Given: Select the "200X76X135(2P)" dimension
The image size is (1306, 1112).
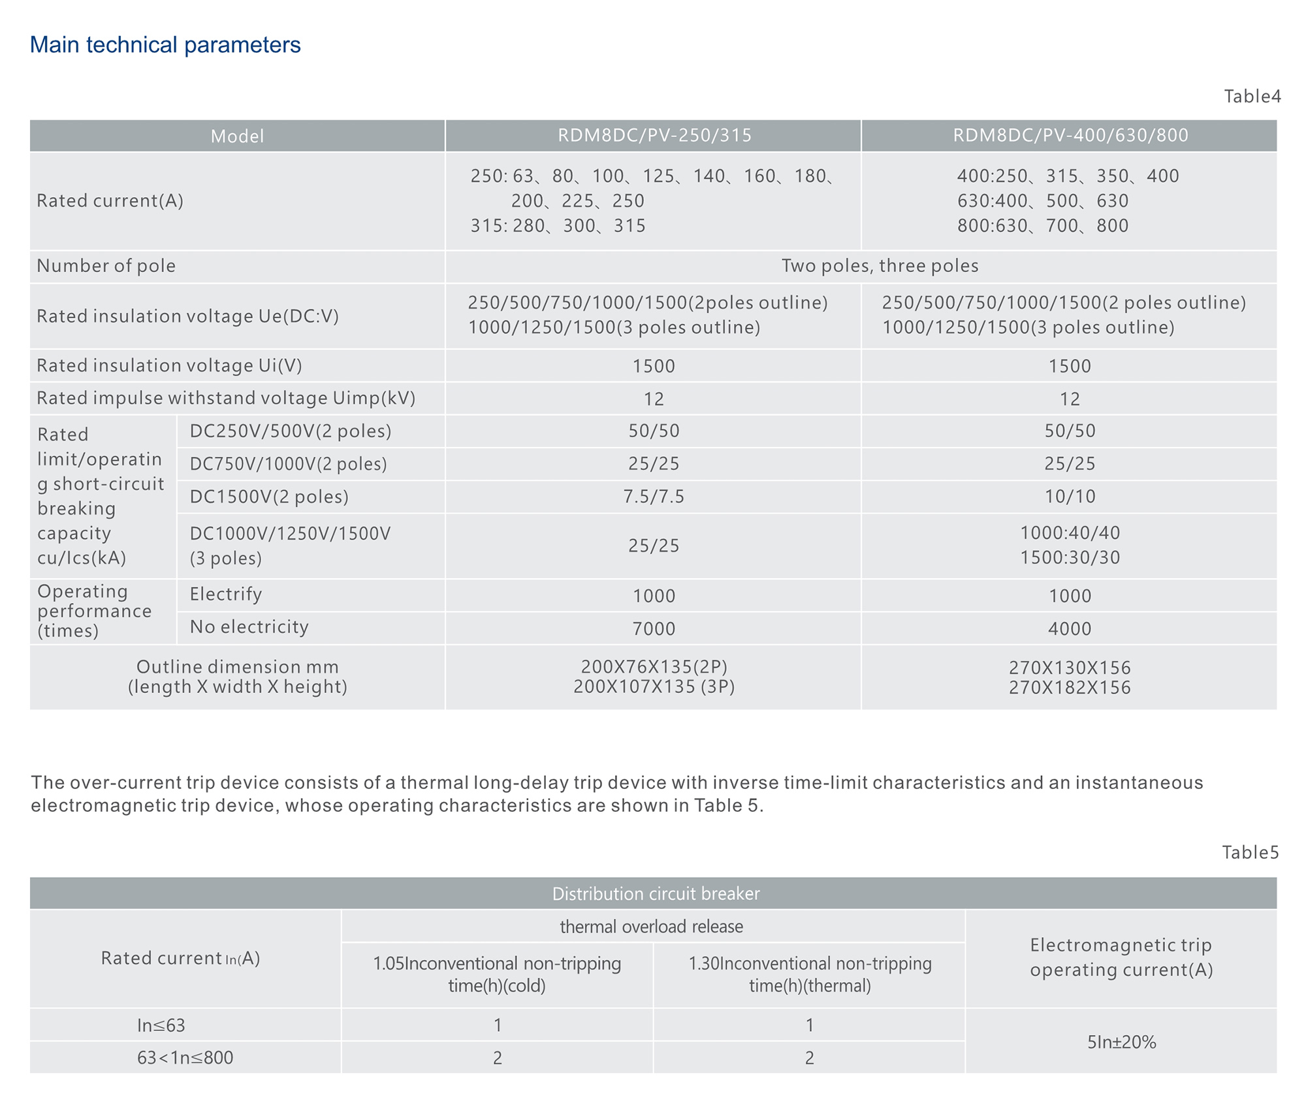Looking at the screenshot, I should pos(654,667).
